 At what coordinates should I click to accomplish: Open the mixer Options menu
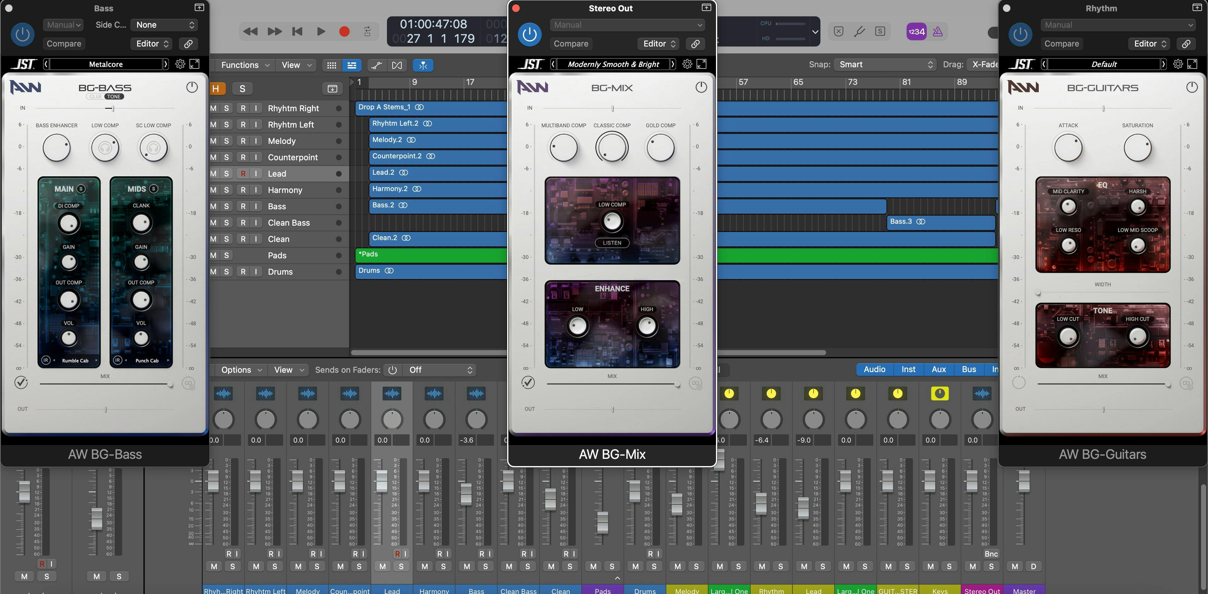241,370
